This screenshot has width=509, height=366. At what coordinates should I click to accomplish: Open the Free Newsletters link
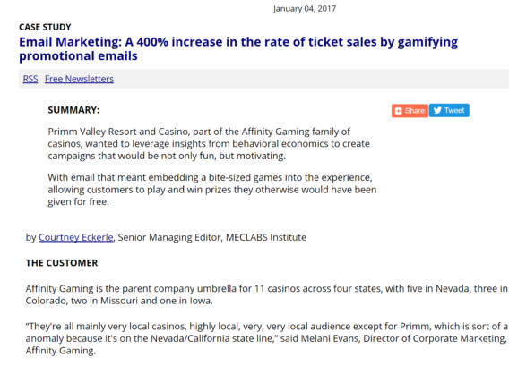coord(79,79)
